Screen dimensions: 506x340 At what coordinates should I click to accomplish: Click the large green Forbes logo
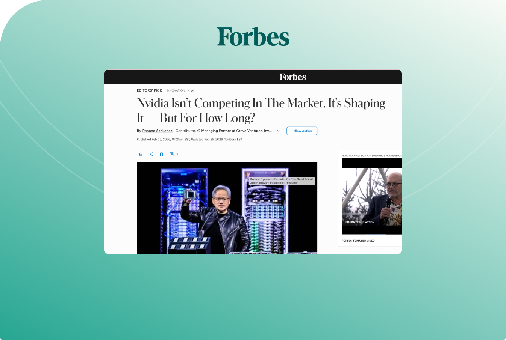(253, 37)
